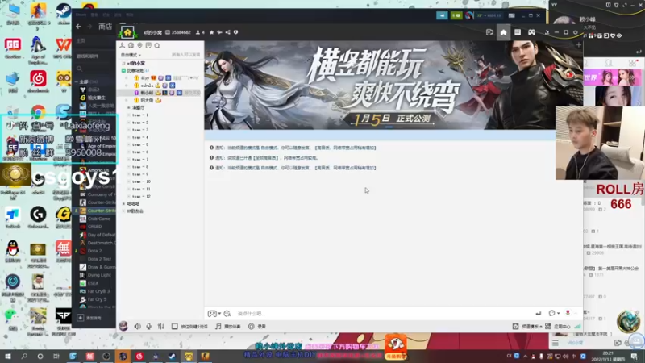Image resolution: width=645 pixels, height=363 pixels.
Task: Open the Steam store tab label
Action: point(106,27)
